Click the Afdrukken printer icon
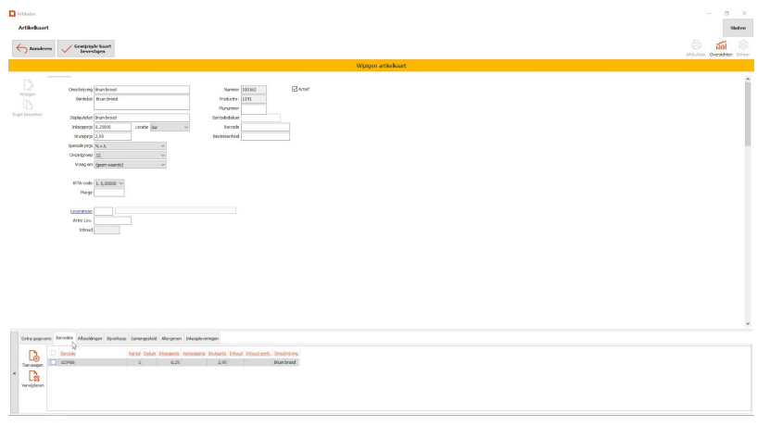This screenshot has height=426, width=757. coord(695,46)
